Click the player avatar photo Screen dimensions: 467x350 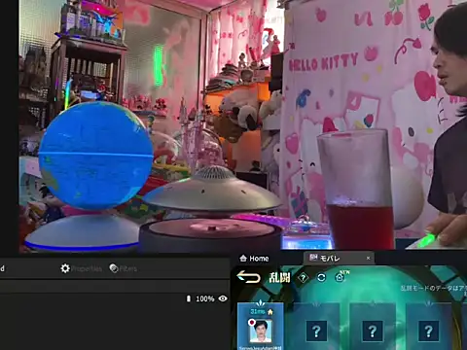(260, 332)
